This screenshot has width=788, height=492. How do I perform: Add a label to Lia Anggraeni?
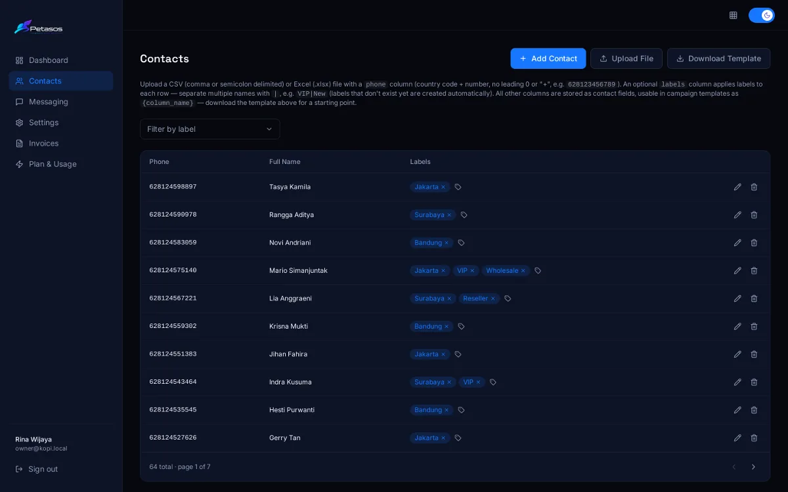pos(508,298)
